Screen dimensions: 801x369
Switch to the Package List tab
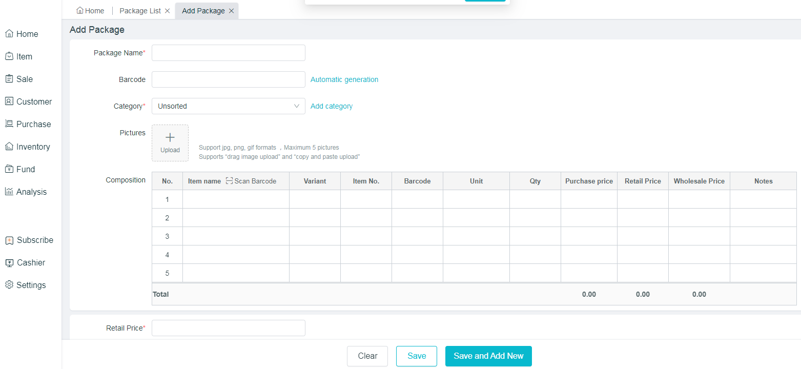point(140,11)
